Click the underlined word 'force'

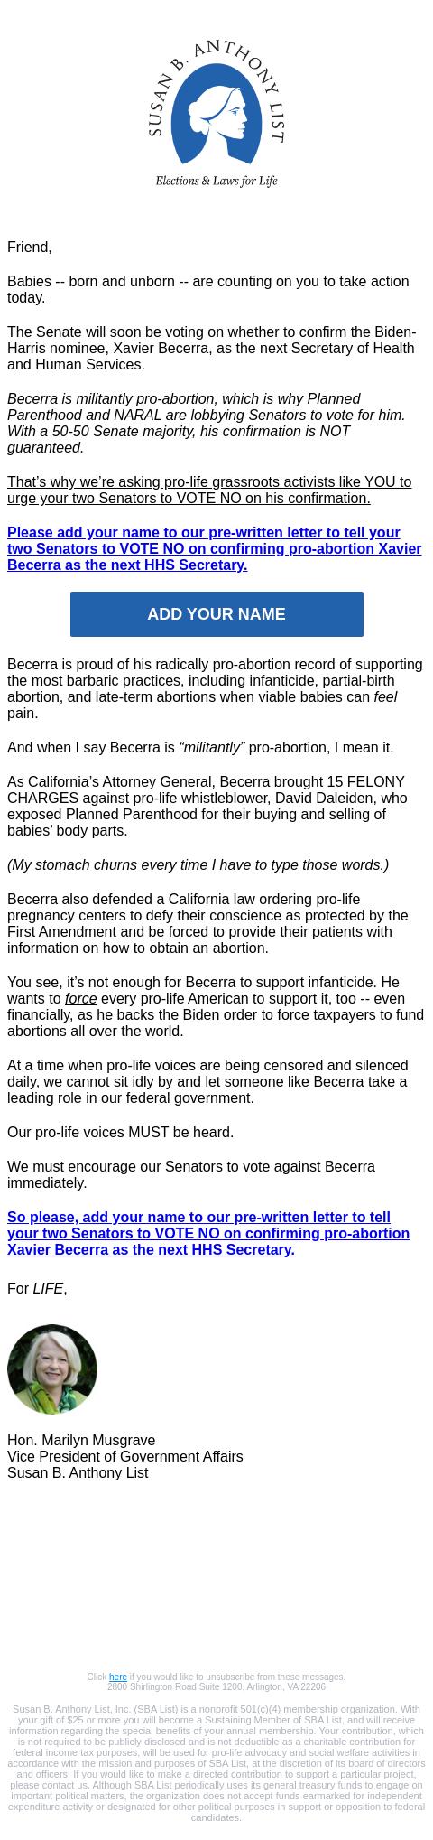tap(80, 998)
